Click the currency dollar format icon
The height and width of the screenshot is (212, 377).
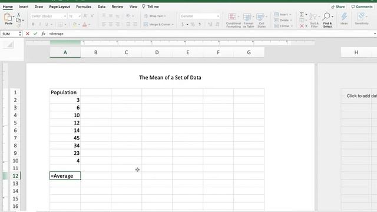click(183, 24)
